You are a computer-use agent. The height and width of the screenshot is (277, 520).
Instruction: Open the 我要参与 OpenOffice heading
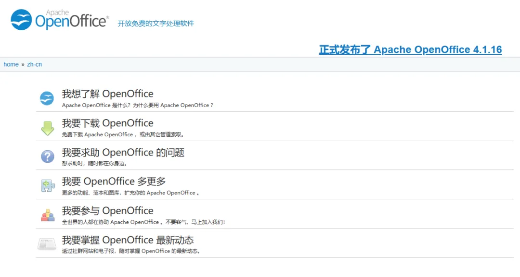[107, 211]
